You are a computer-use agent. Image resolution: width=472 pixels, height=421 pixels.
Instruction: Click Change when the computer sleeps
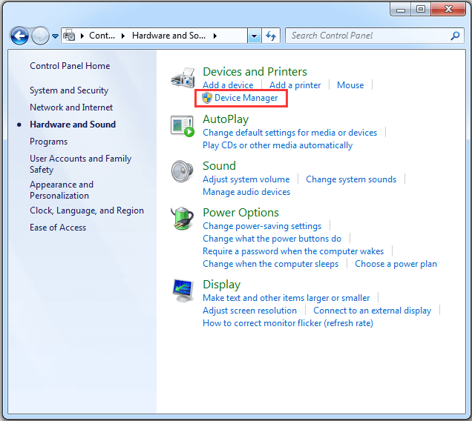[x=271, y=264]
